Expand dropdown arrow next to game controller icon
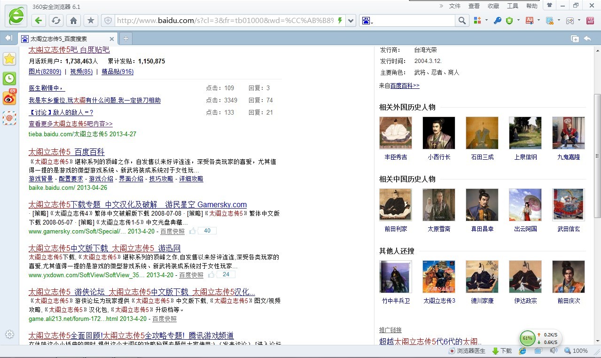This screenshot has width=601, height=358. [578, 21]
